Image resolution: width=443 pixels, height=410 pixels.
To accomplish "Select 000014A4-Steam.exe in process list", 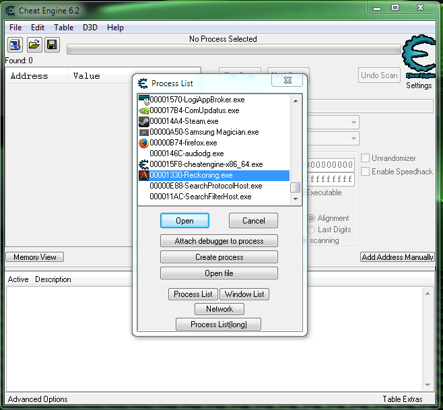I will (214, 121).
